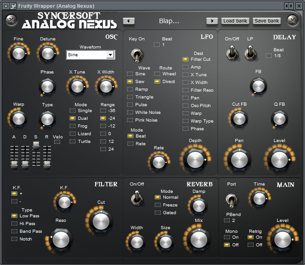
Task: Click the OSC Detune knob
Action: pyautogui.click(x=48, y=53)
